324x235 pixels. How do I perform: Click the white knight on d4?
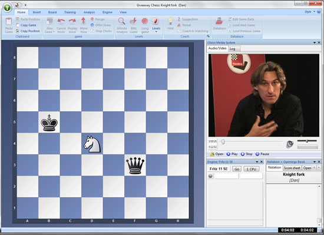[92, 144]
